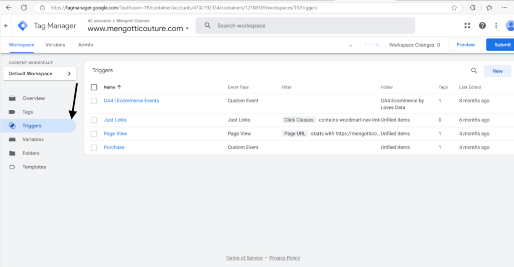This screenshot has height=267, width=514.
Task: Switch to the Admin tab
Action: click(85, 45)
